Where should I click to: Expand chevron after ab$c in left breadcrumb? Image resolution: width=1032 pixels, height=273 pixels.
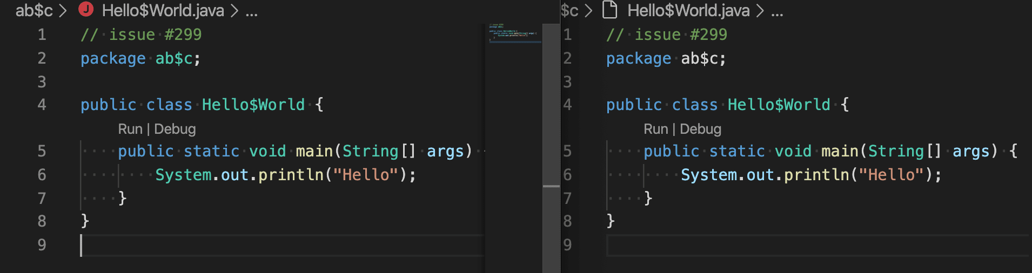pos(63,10)
